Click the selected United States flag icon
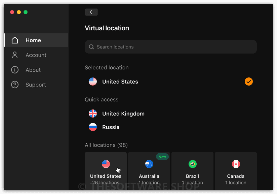 93,82
